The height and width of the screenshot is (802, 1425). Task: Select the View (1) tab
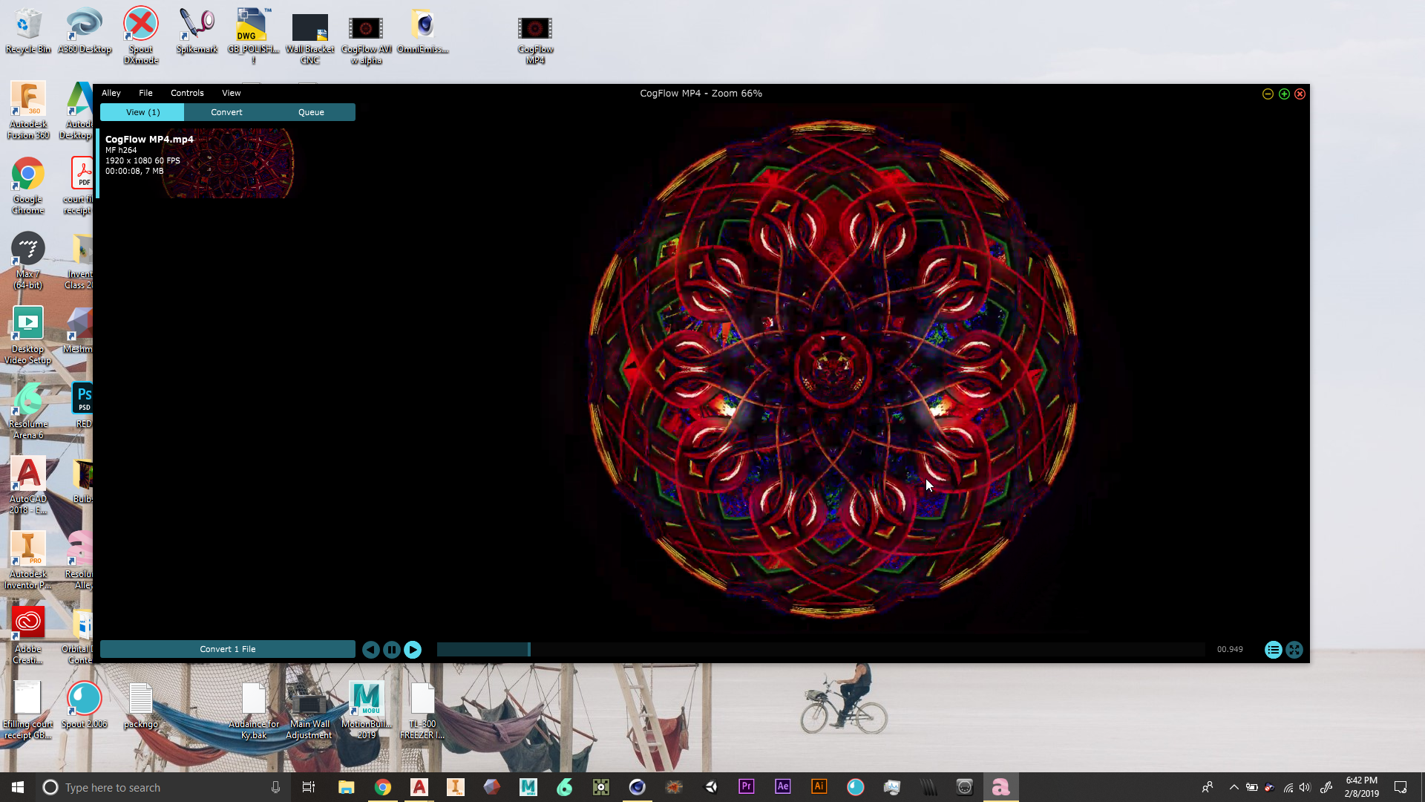click(x=142, y=112)
